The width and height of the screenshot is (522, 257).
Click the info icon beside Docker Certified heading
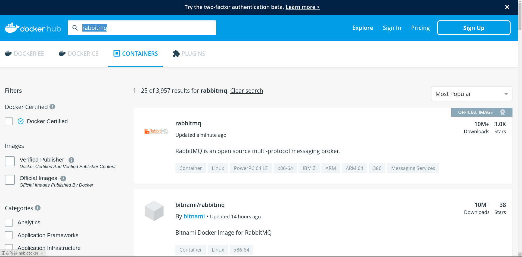tap(52, 107)
